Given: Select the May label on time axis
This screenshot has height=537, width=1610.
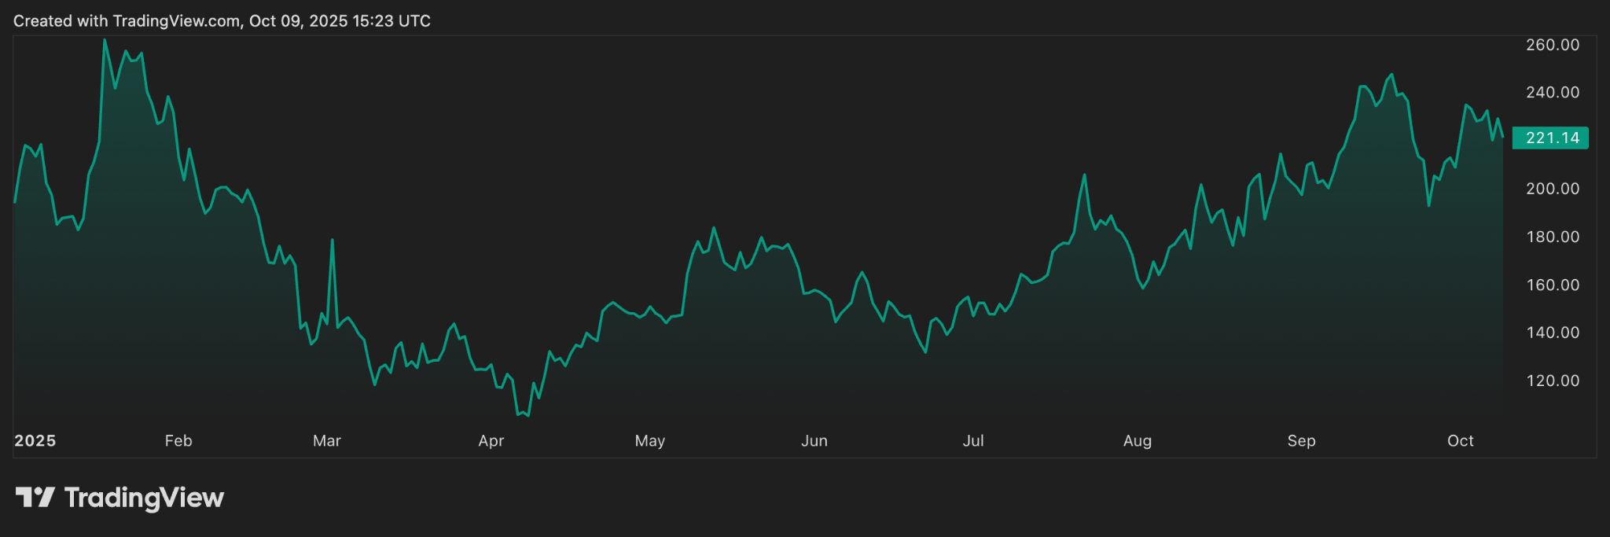Looking at the screenshot, I should [x=650, y=441].
